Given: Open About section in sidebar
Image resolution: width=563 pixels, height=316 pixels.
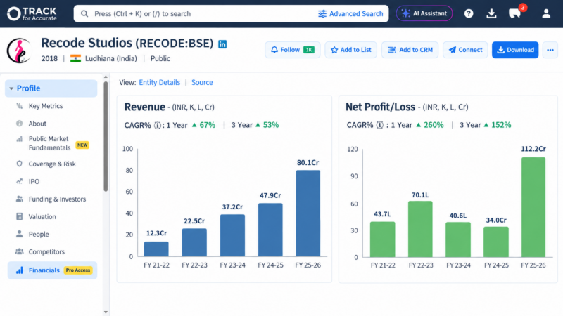Looking at the screenshot, I should click(37, 124).
